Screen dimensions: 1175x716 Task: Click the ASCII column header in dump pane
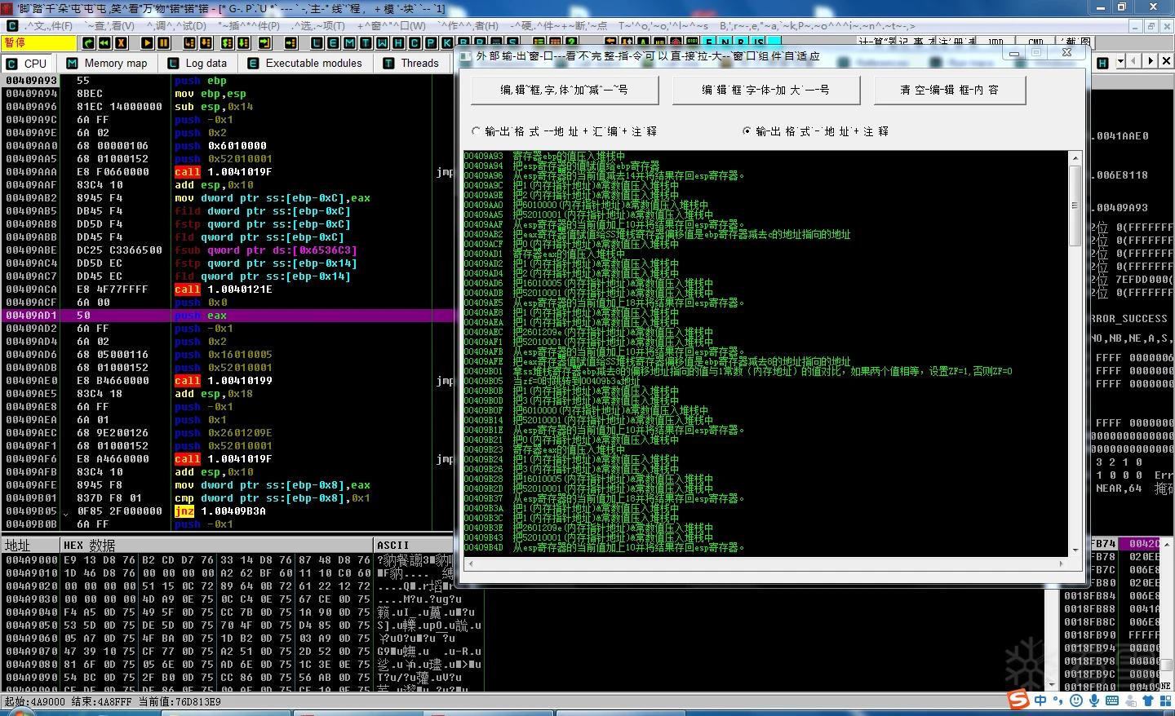[414, 545]
